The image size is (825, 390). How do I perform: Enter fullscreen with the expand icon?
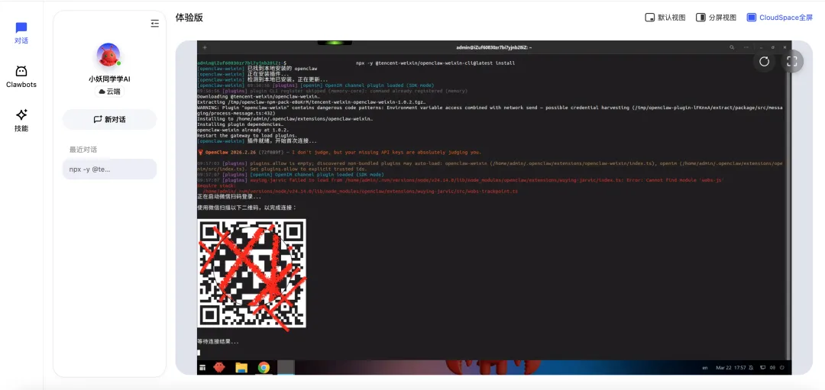792,62
